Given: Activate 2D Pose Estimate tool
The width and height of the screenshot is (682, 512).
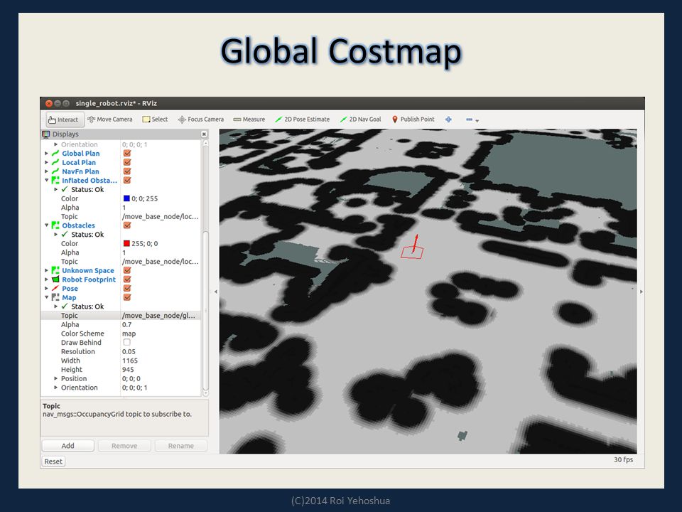Looking at the screenshot, I should [303, 119].
